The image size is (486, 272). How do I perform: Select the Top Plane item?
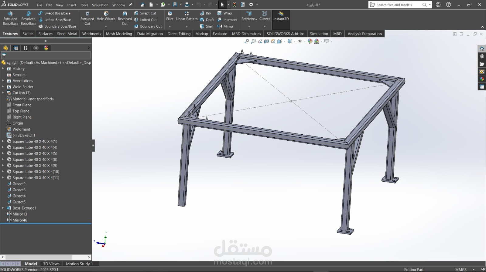tap(21, 111)
